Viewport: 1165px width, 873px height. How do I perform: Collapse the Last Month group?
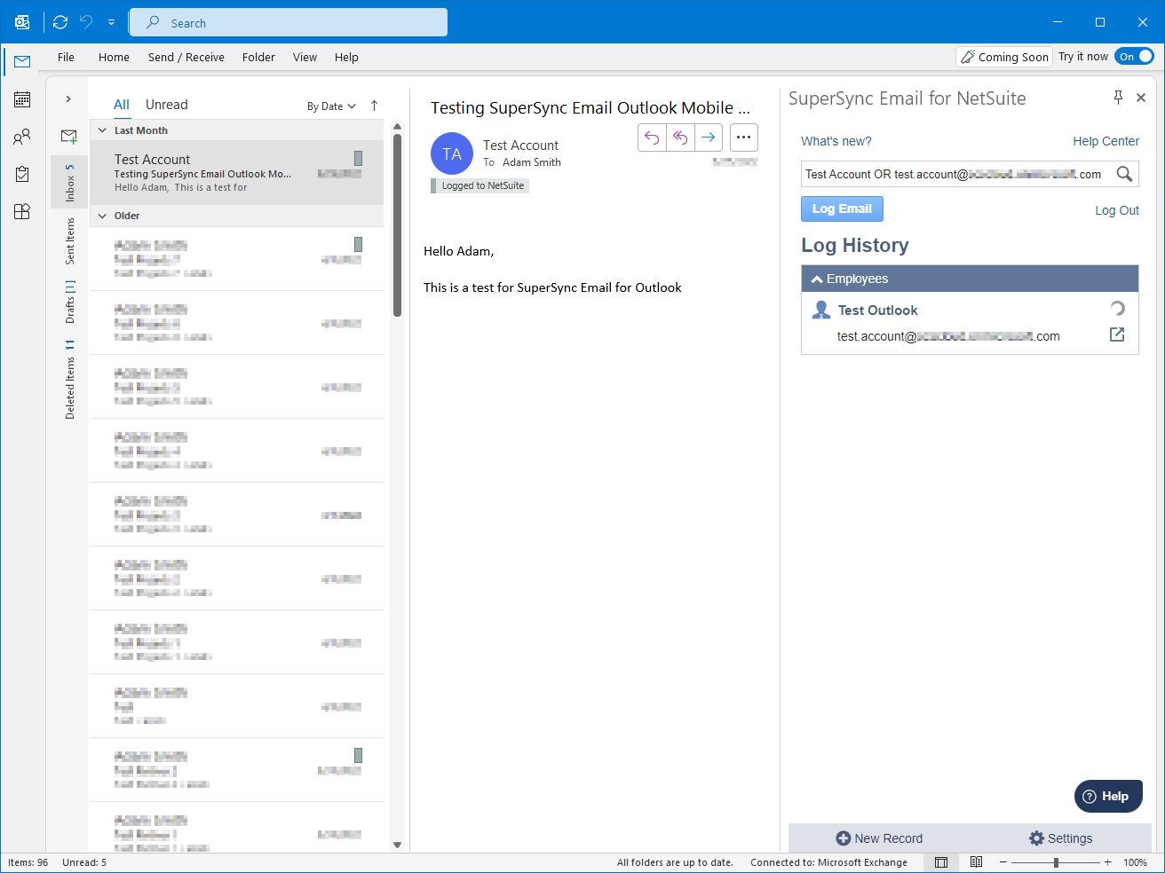tap(103, 130)
